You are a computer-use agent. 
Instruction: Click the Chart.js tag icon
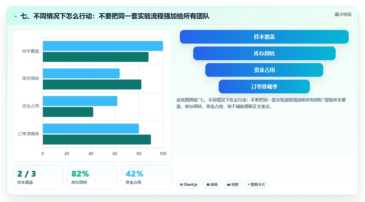tap(181, 184)
